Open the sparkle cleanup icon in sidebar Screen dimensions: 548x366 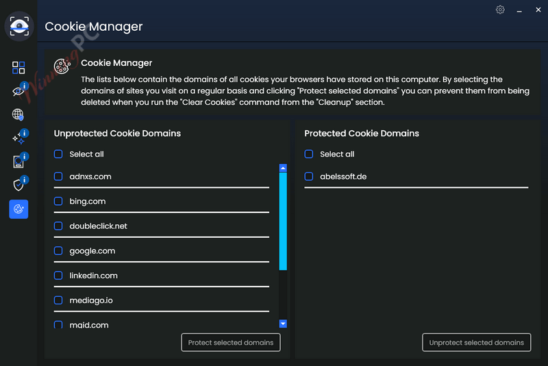coord(18,138)
